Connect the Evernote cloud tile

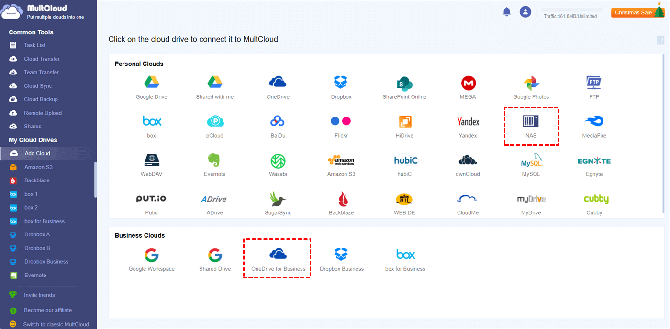point(215,159)
